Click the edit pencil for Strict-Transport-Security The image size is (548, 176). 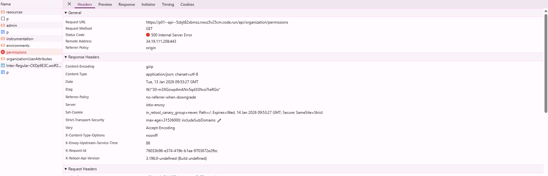click(x=219, y=121)
